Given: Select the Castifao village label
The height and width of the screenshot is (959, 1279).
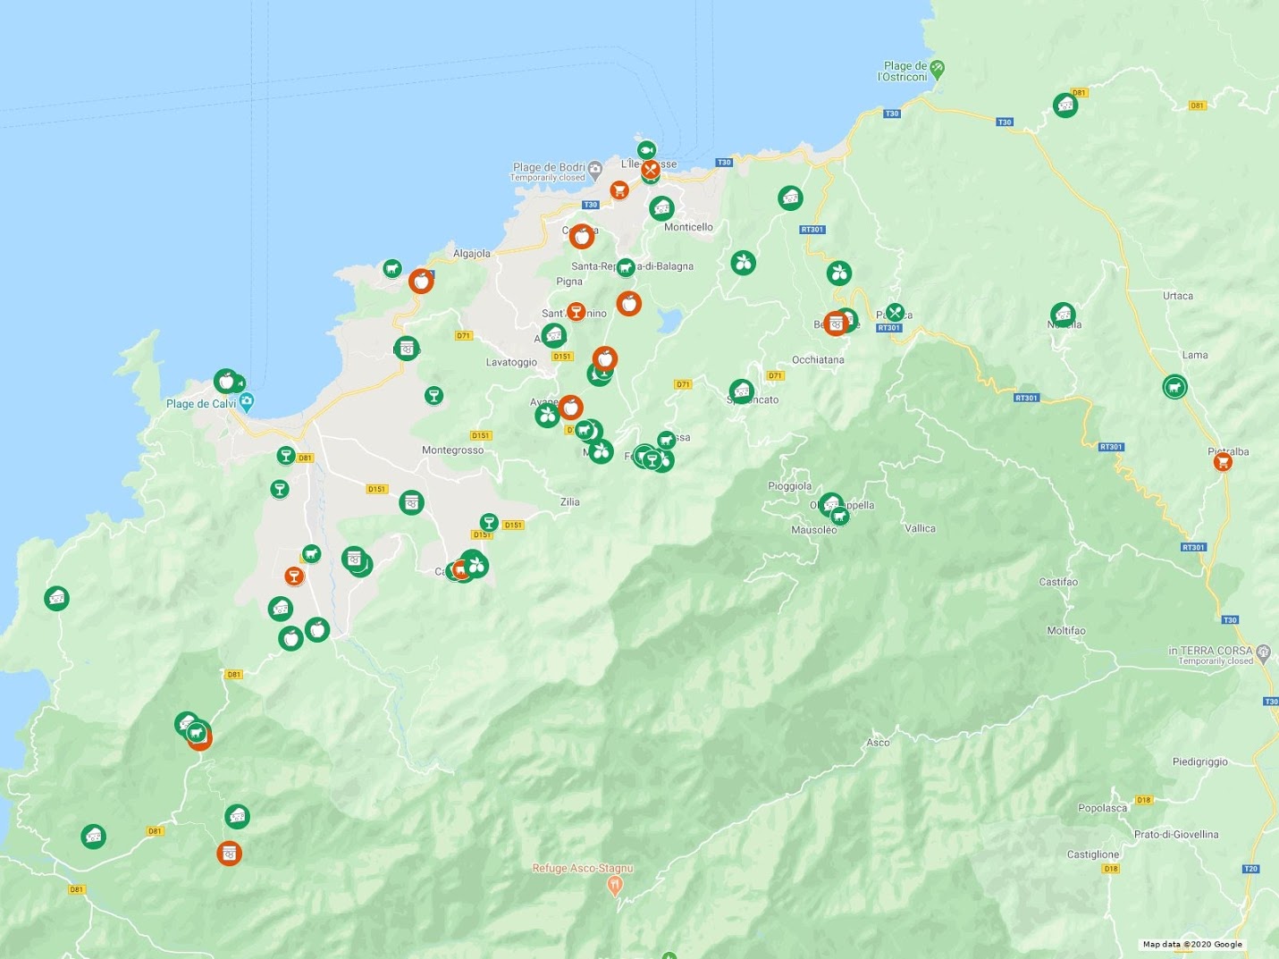Looking at the screenshot, I should pyautogui.click(x=1058, y=582).
